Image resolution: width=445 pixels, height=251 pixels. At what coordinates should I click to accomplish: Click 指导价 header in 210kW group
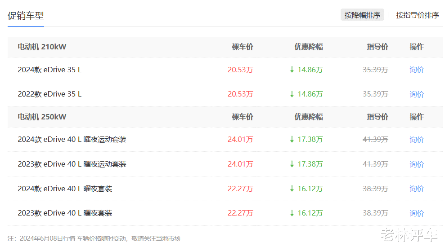(x=377, y=47)
